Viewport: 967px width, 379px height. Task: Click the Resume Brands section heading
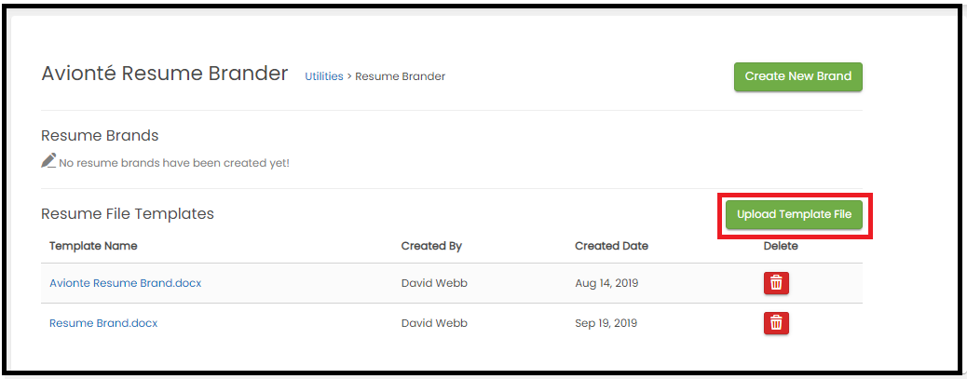point(100,136)
